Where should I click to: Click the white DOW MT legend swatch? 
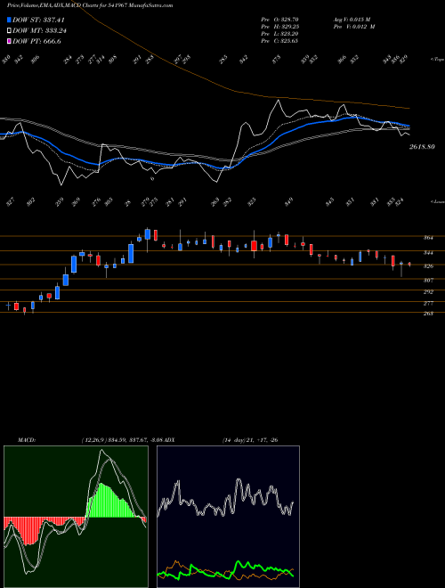9,31
